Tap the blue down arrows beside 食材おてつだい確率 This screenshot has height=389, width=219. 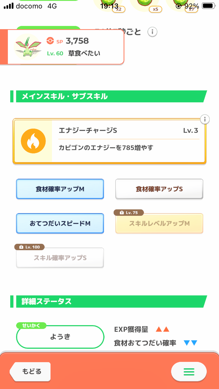[191, 343]
